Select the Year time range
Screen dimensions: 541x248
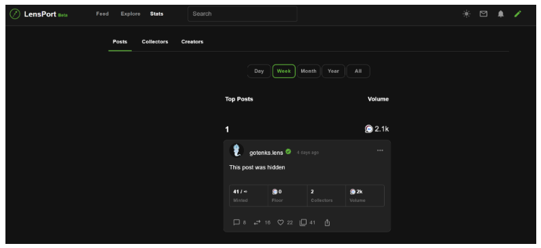pyautogui.click(x=333, y=71)
